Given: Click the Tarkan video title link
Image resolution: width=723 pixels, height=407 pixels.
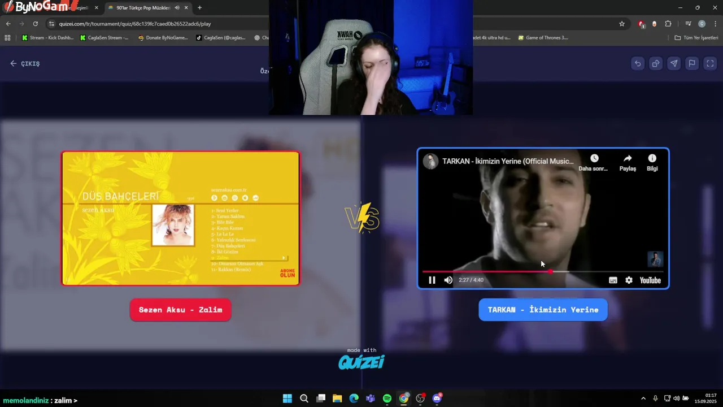Looking at the screenshot, I should [x=508, y=161].
